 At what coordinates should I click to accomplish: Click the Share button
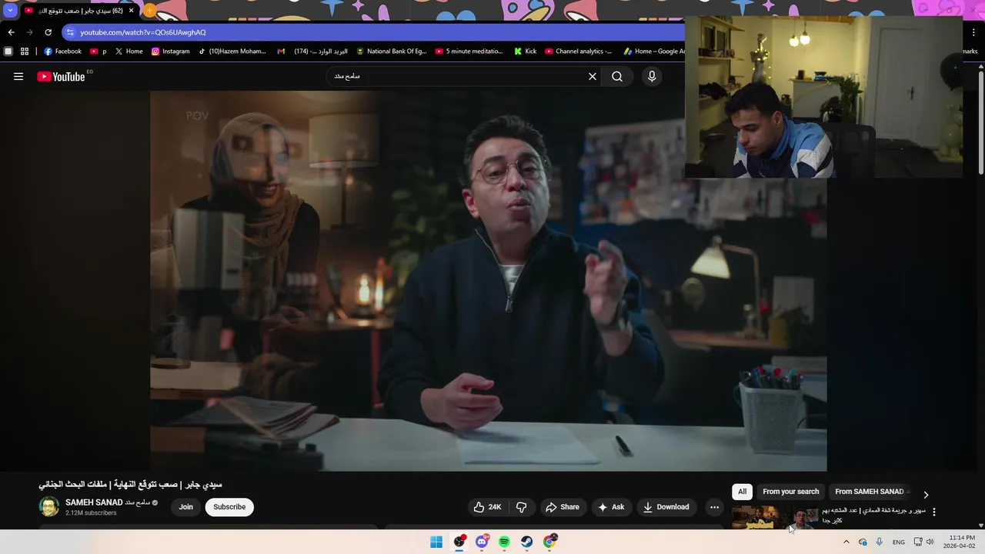[x=562, y=507]
